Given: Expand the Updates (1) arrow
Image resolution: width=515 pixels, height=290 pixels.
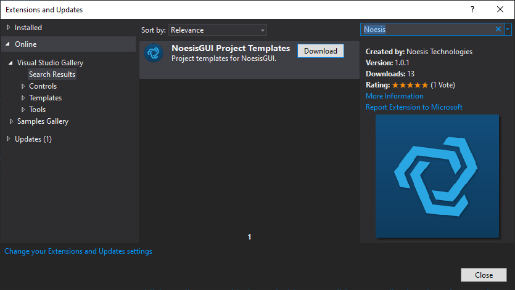Looking at the screenshot, I should [8, 139].
